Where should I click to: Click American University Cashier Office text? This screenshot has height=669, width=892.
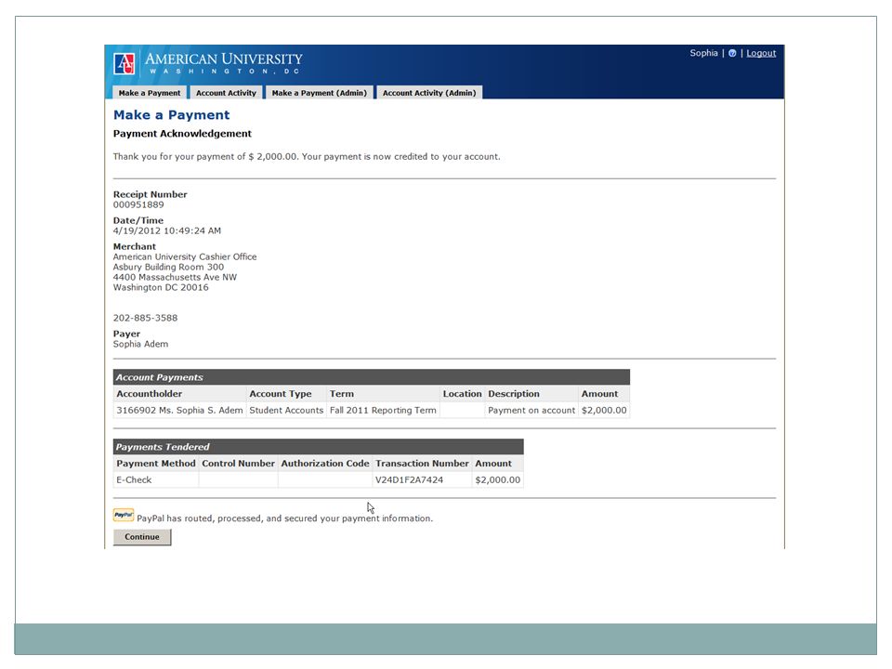pos(185,257)
